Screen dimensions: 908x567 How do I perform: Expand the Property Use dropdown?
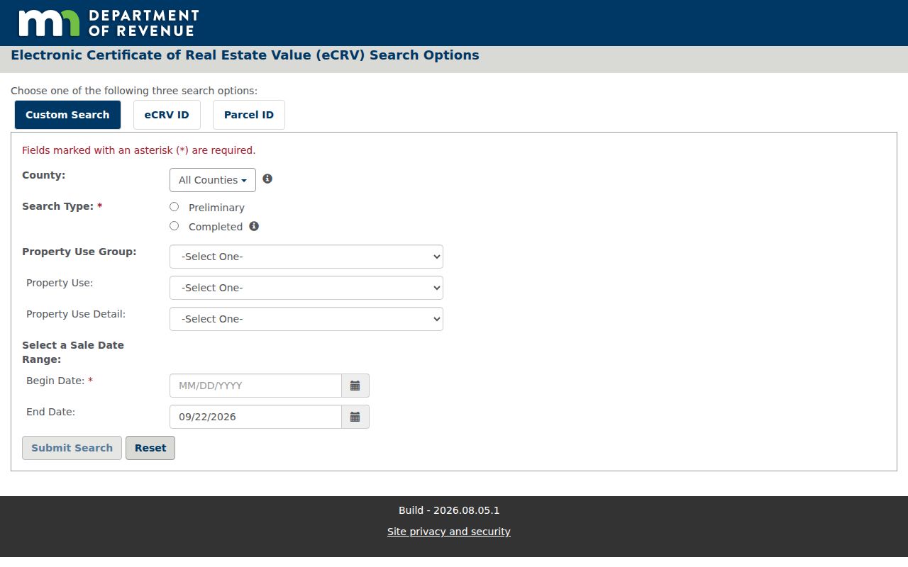coord(306,288)
